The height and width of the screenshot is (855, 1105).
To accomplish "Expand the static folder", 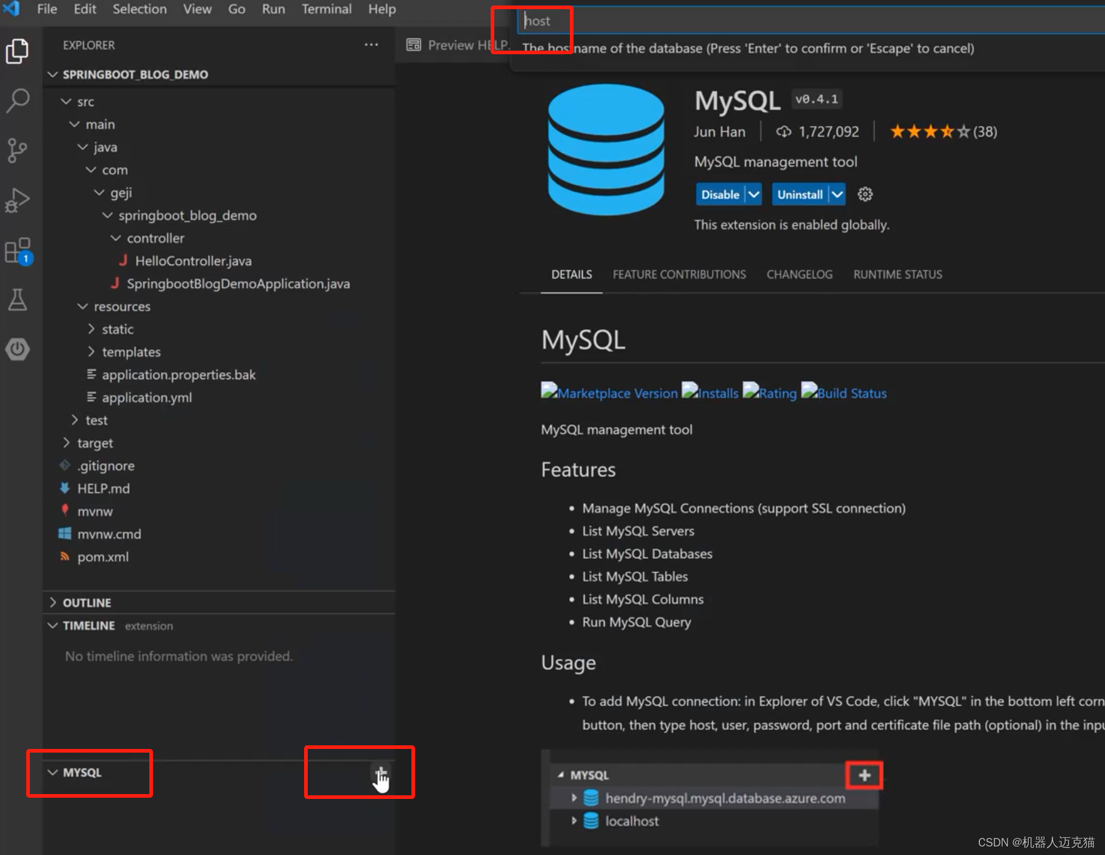I will tap(91, 329).
